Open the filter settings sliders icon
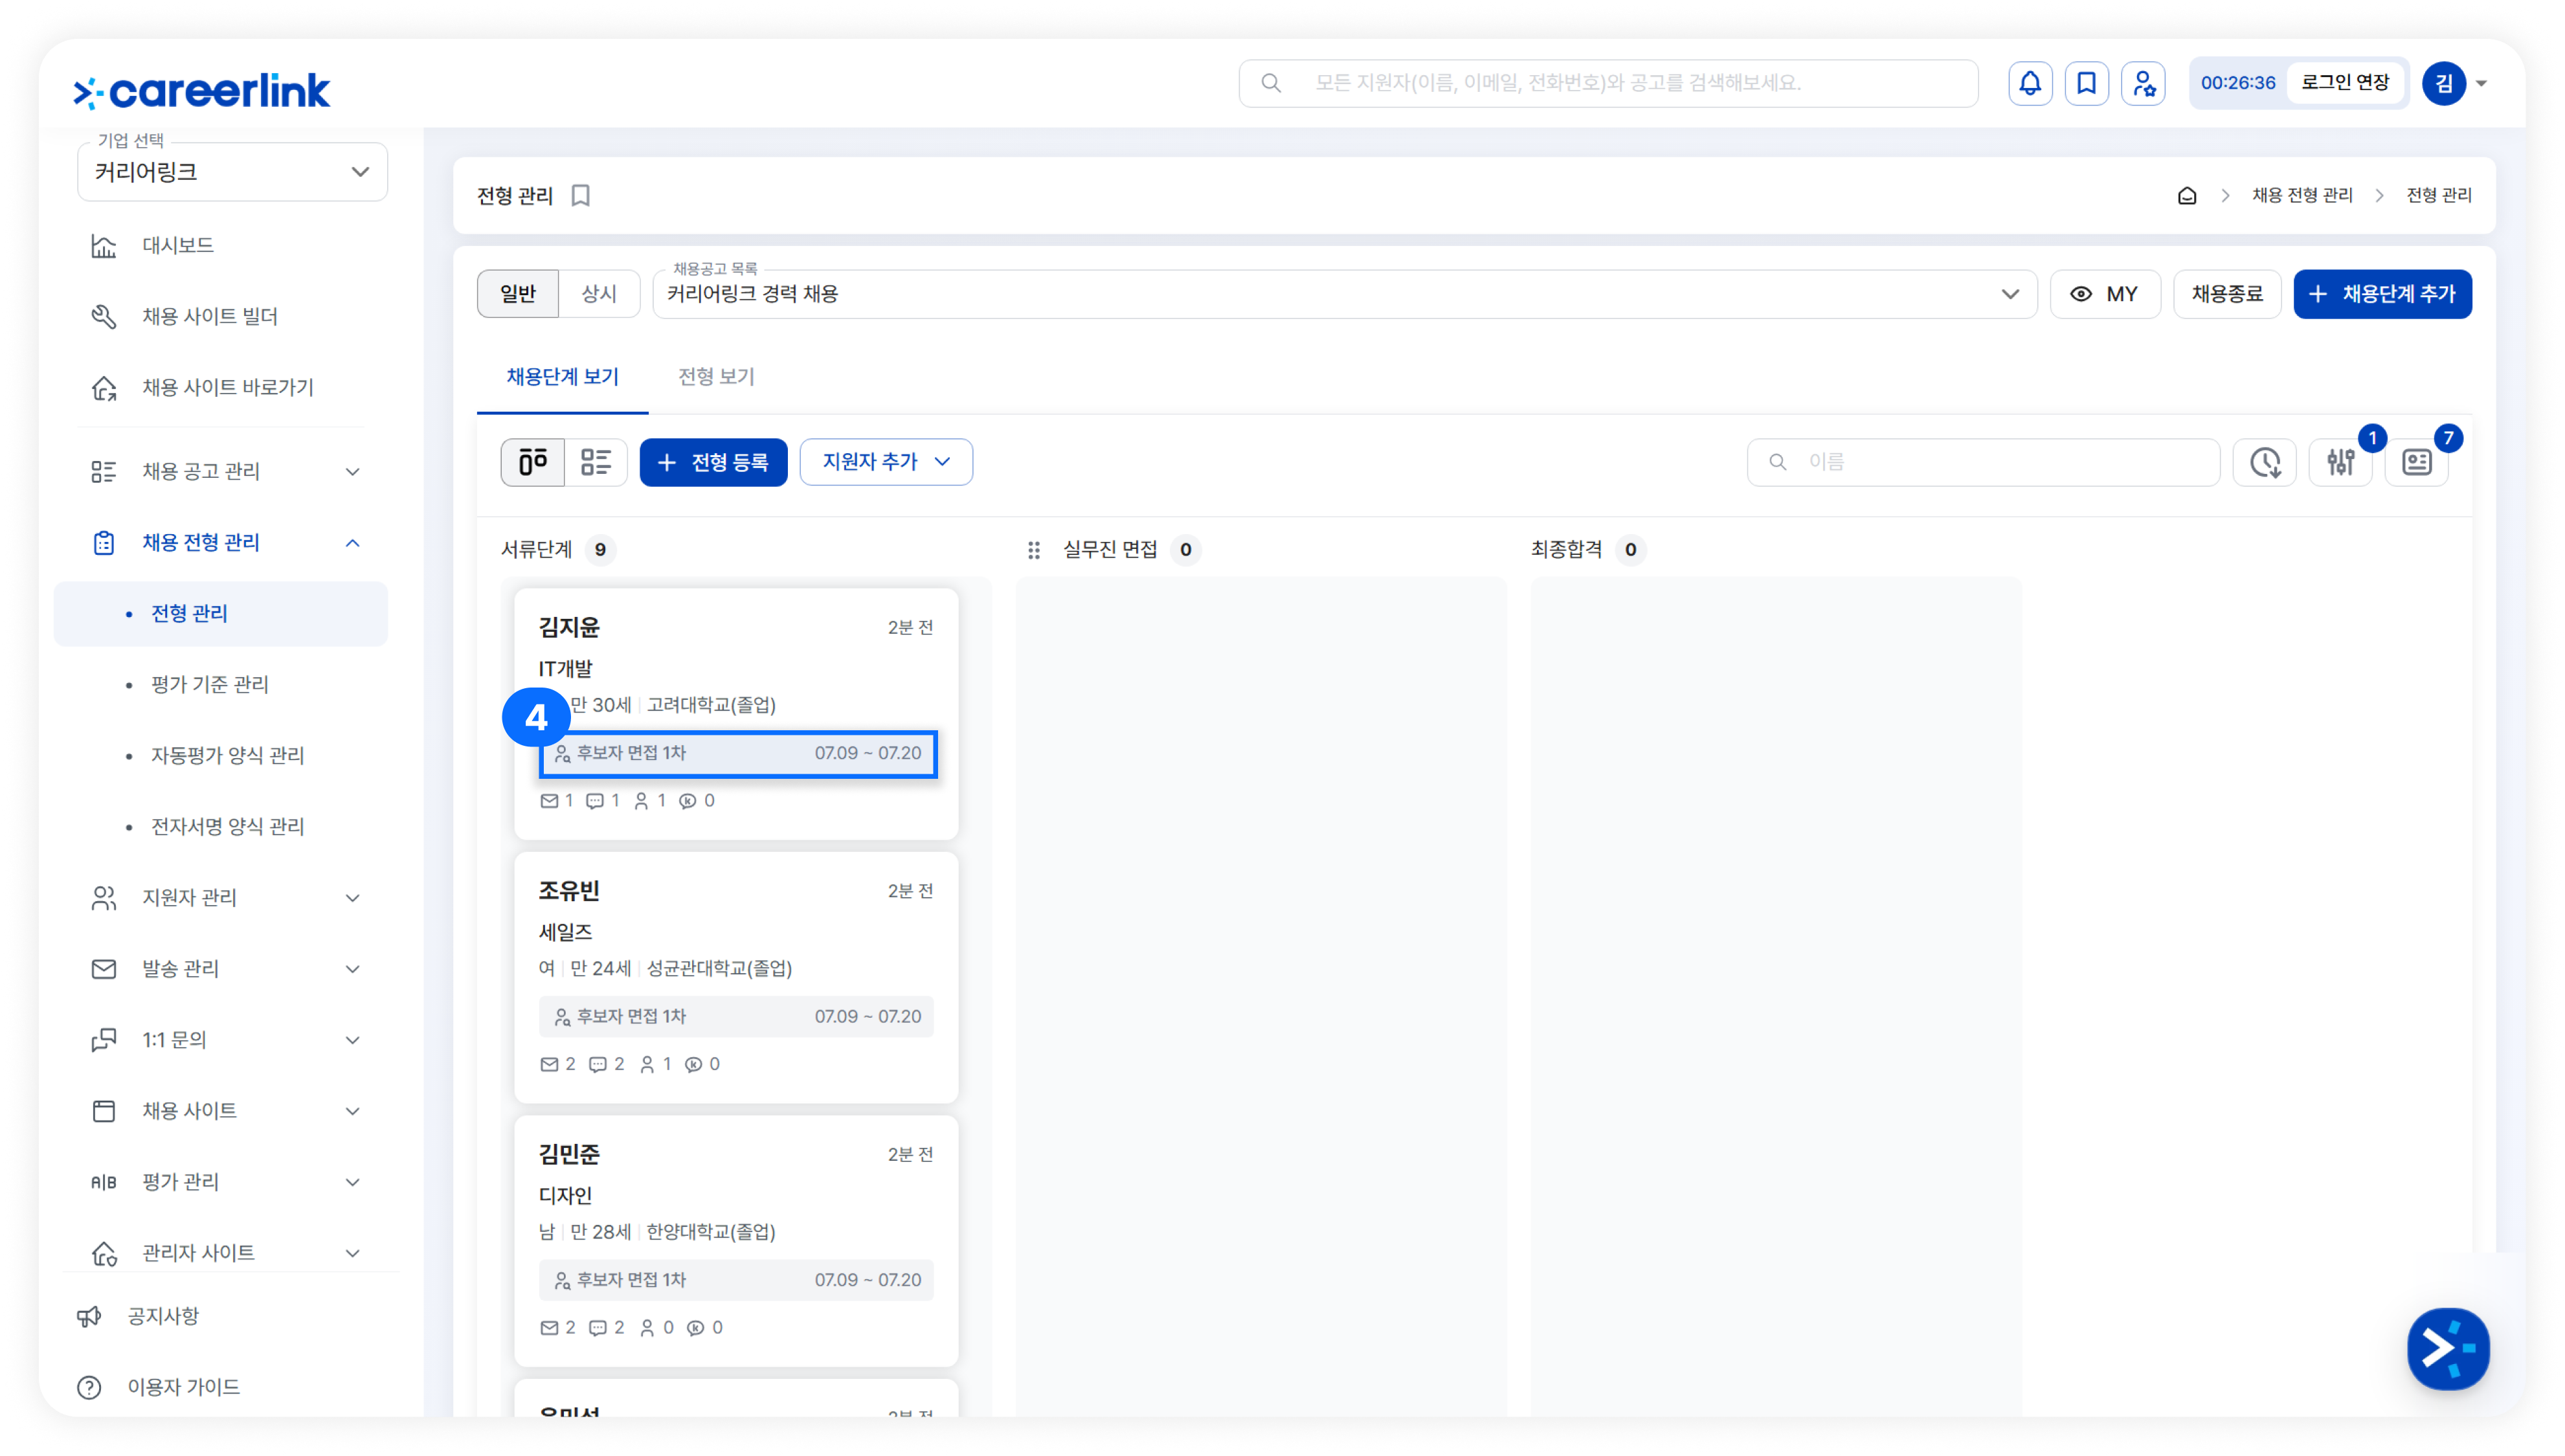The width and height of the screenshot is (2565, 1456). [x=2340, y=462]
